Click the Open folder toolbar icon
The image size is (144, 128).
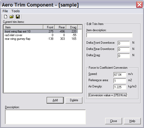coord(12,17)
